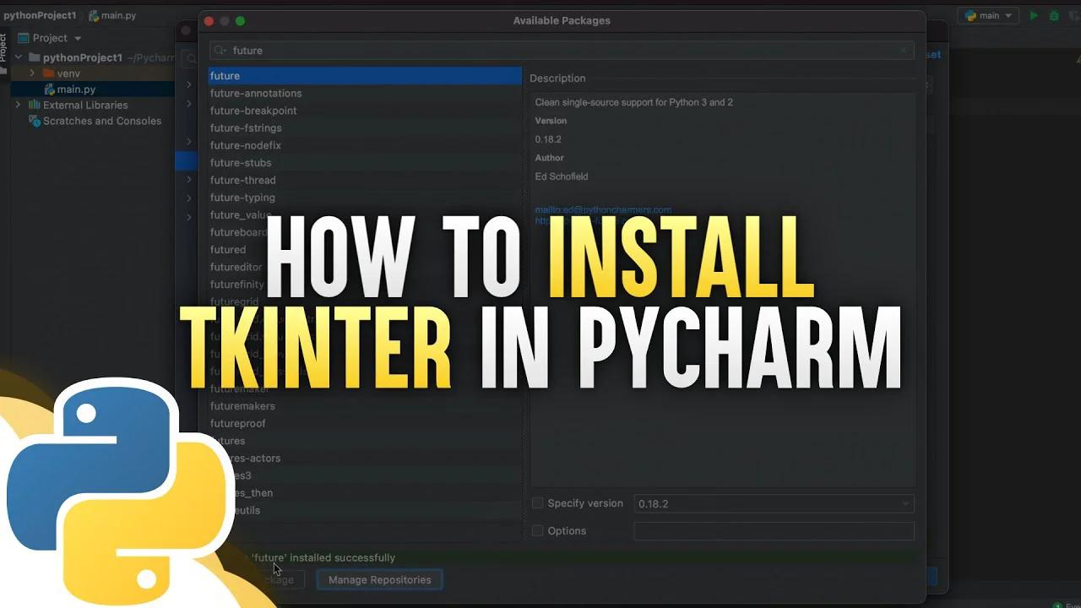The image size is (1081, 608).
Task: Enable the Options checkbox
Action: click(x=538, y=530)
